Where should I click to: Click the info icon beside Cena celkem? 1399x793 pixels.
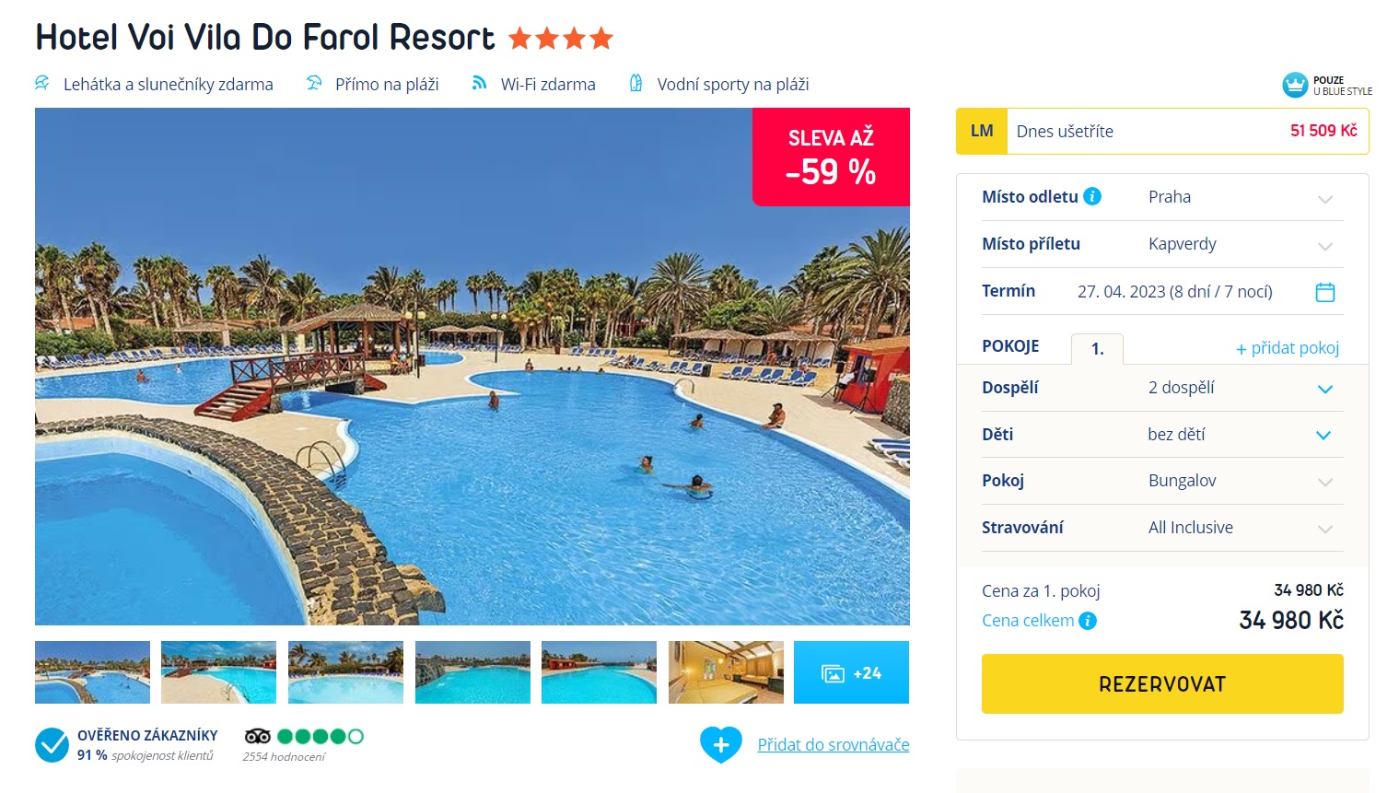[x=1088, y=621]
